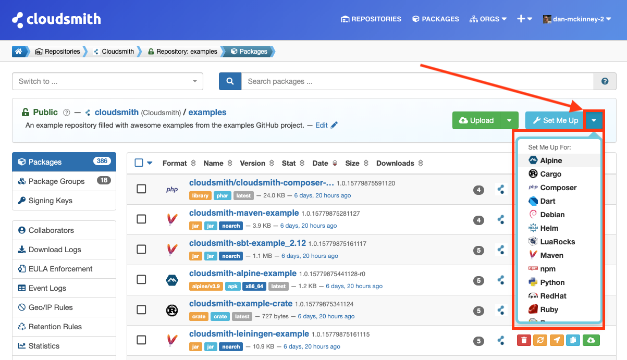627x360 pixels.
Task: Click the green download button for cloudsmith-leiningen-example
Action: pyautogui.click(x=591, y=340)
